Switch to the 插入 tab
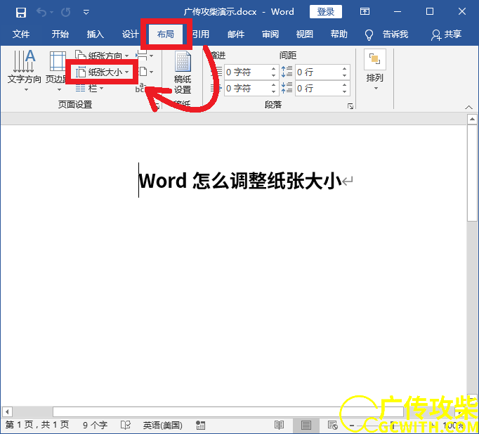The image size is (479, 434). point(95,34)
